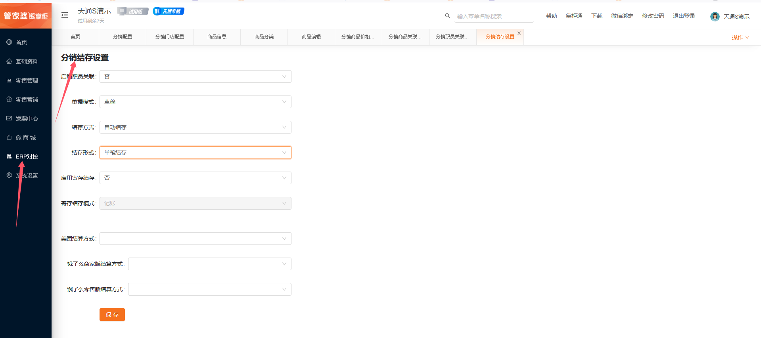The height and width of the screenshot is (338, 761).
Task: Switch to the 商品编辑 tab
Action: (311, 37)
